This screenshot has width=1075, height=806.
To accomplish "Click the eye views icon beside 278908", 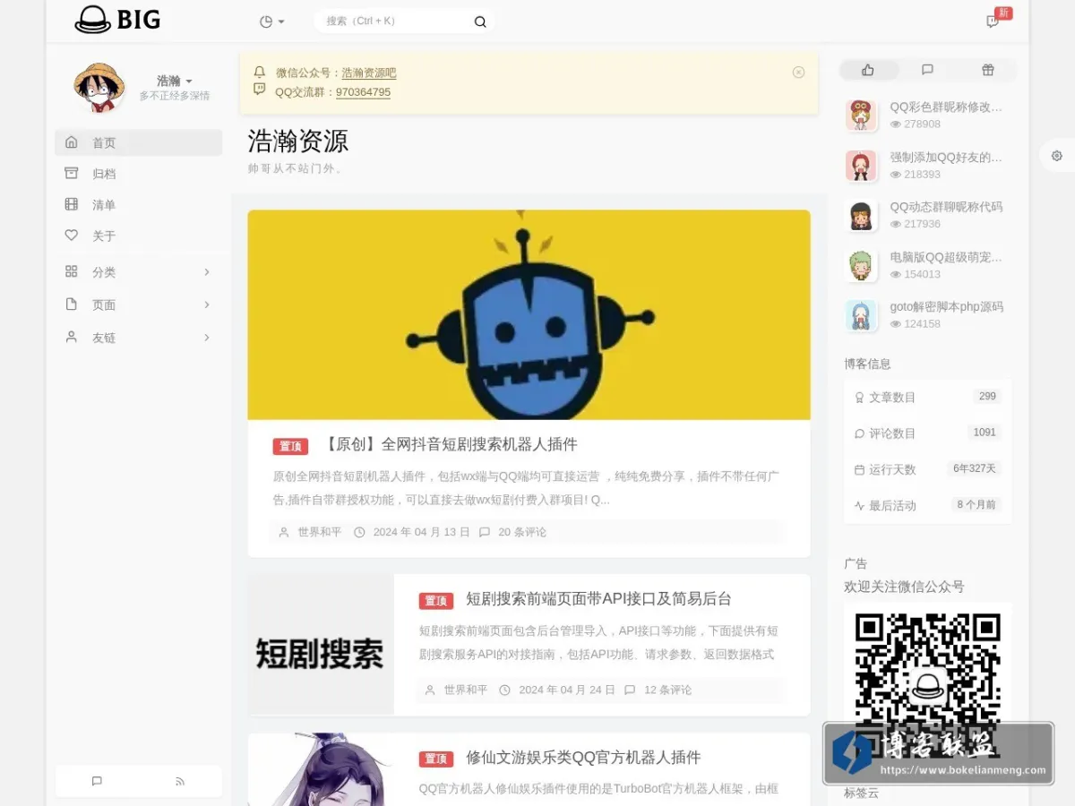I will [896, 124].
